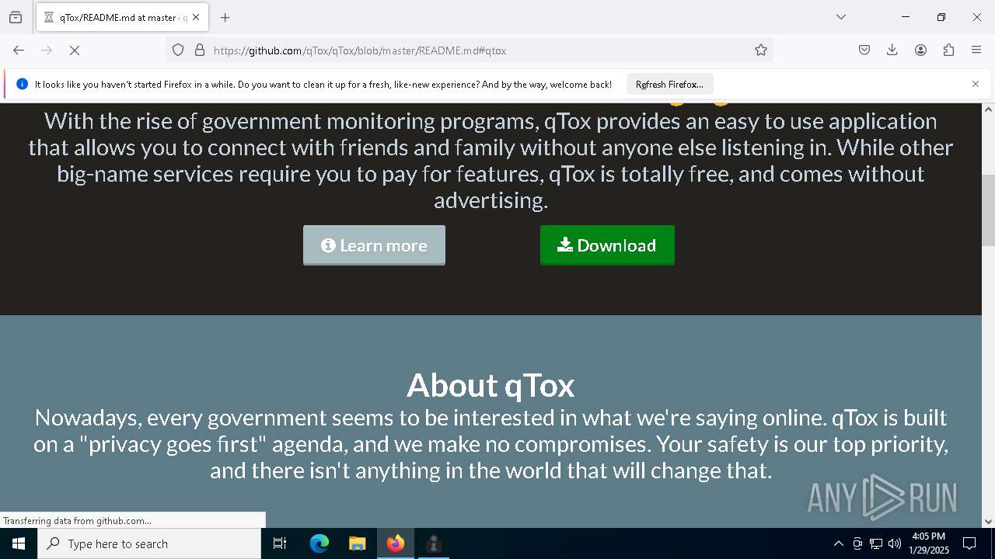Image resolution: width=995 pixels, height=559 pixels.
Task: Stop loading the page
Action: click(75, 50)
